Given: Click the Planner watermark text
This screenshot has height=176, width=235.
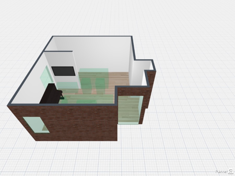Looking at the screenshot, I should coord(221,171).
